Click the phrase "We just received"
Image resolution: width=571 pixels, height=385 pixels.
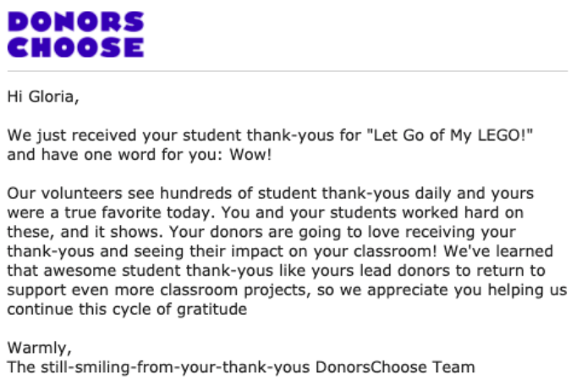coord(72,135)
